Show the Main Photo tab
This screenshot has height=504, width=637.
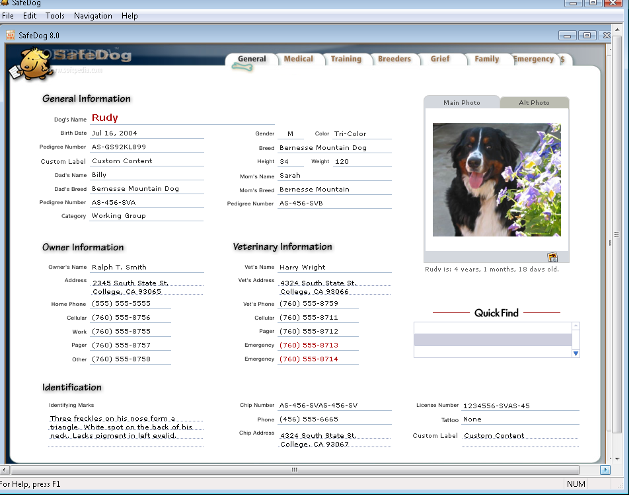461,103
